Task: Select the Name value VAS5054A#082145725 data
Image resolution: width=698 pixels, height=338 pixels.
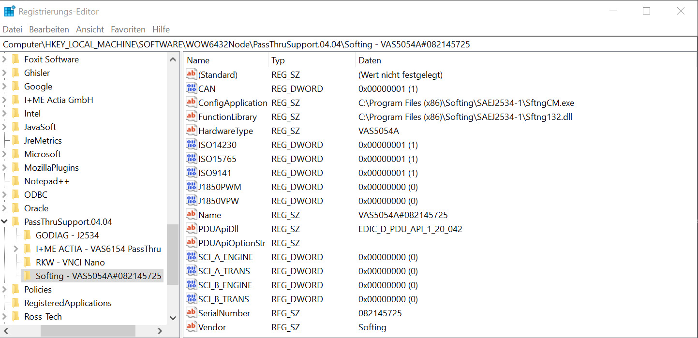Action: click(403, 215)
